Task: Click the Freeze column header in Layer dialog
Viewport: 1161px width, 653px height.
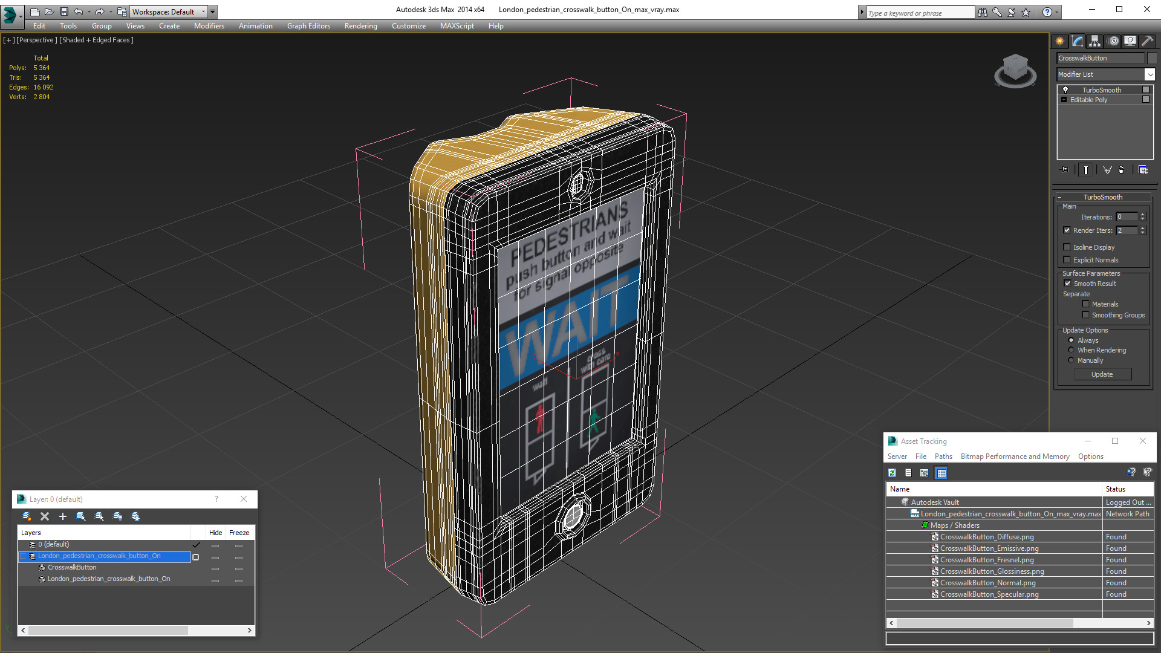Action: pos(239,533)
